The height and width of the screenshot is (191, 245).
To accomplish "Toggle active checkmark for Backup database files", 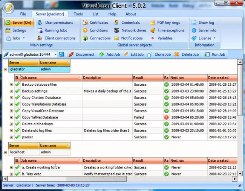I will 17,84.
